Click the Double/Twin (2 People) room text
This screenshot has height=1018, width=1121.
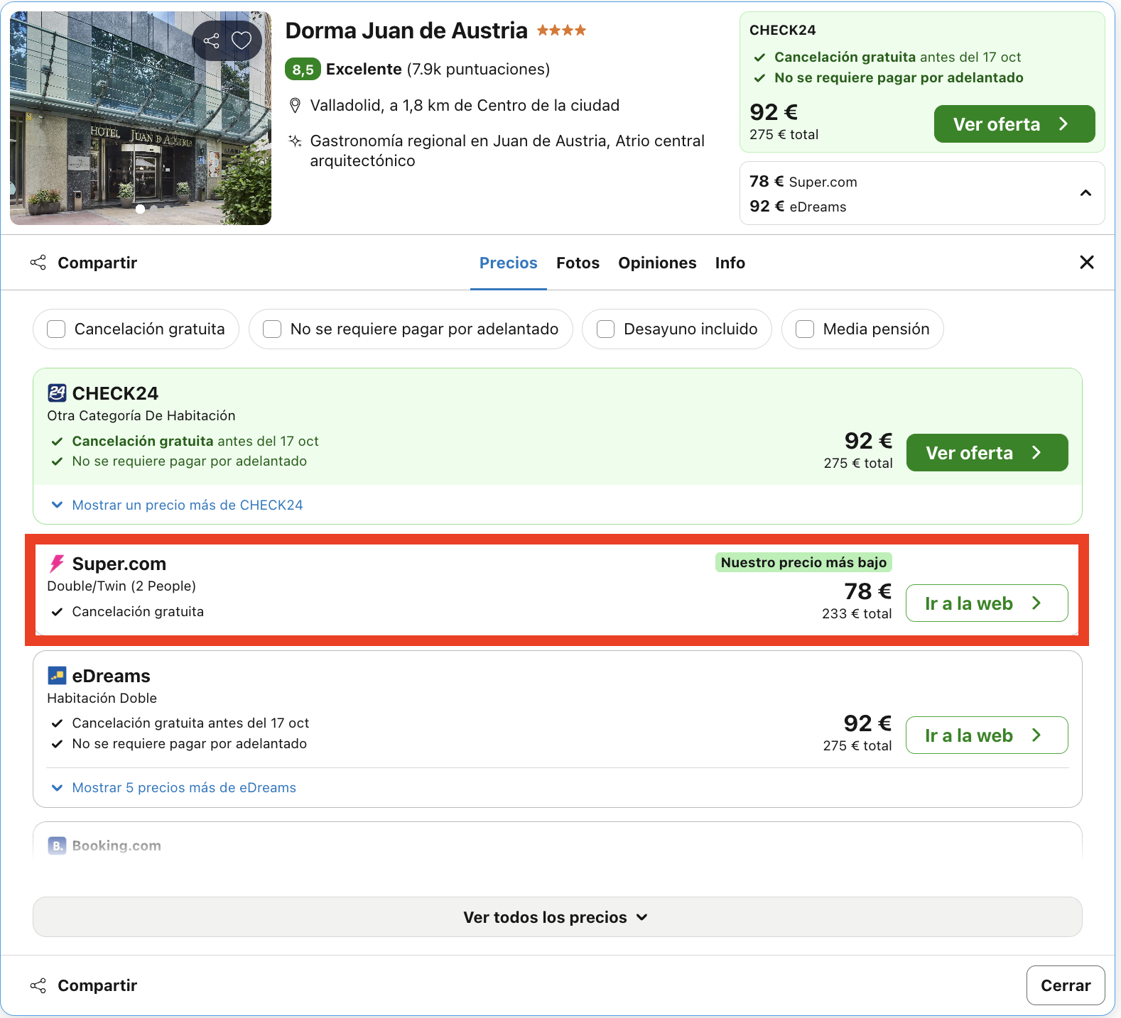[x=121, y=586]
